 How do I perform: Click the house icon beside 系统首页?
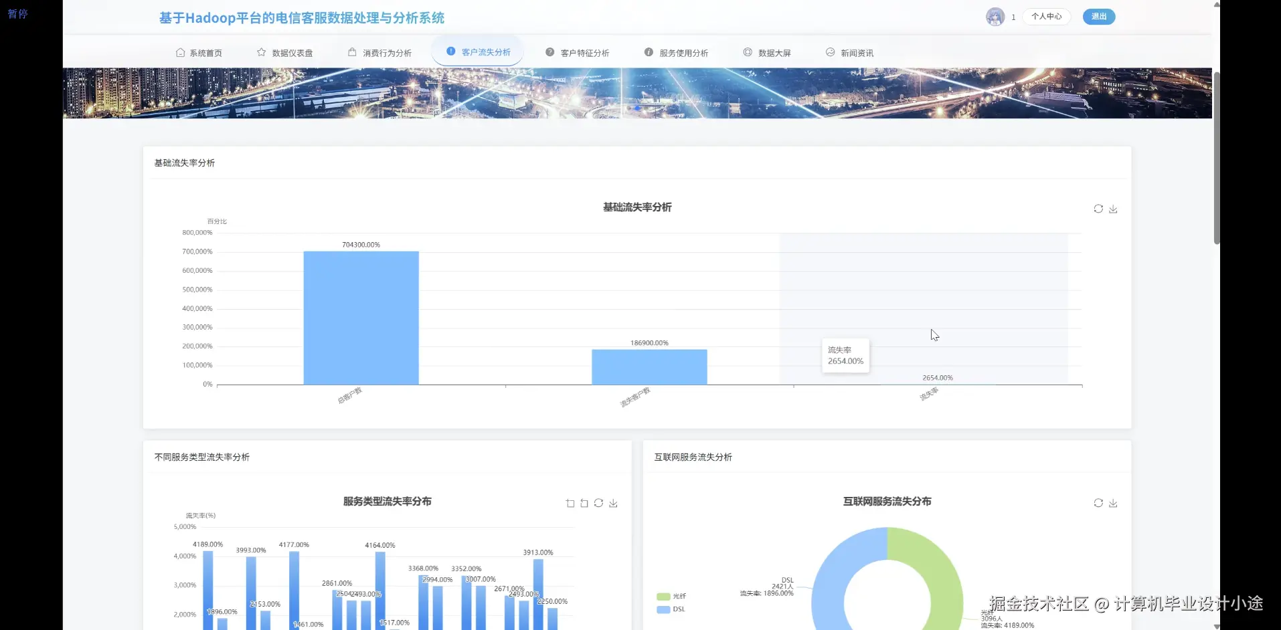[180, 52]
